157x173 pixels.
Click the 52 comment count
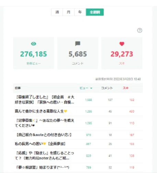pos(110,168)
